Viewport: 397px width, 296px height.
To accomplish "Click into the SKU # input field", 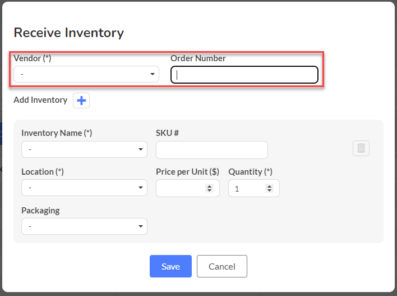I will click(x=212, y=150).
